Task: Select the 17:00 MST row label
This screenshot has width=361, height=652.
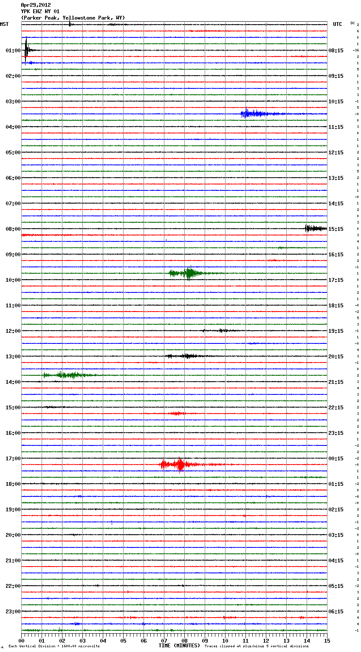Action: (13, 459)
